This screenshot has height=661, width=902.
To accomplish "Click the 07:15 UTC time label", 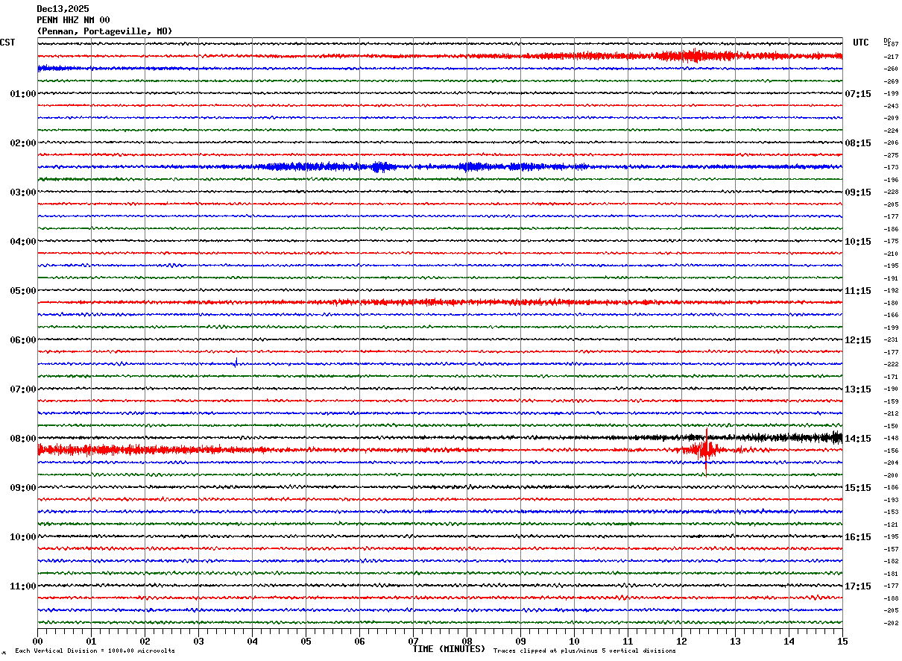I will 857,94.
